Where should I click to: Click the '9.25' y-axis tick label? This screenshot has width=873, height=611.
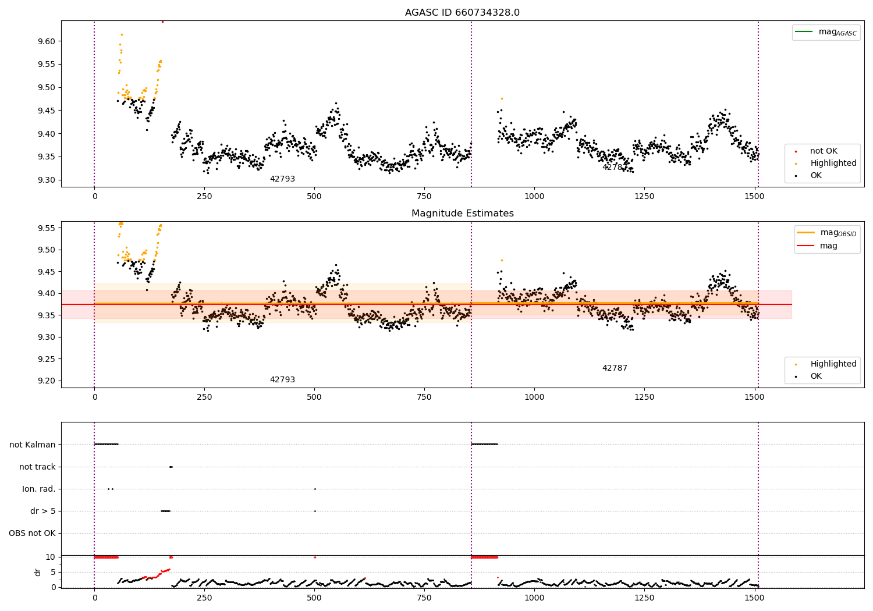pyautogui.click(x=46, y=359)
